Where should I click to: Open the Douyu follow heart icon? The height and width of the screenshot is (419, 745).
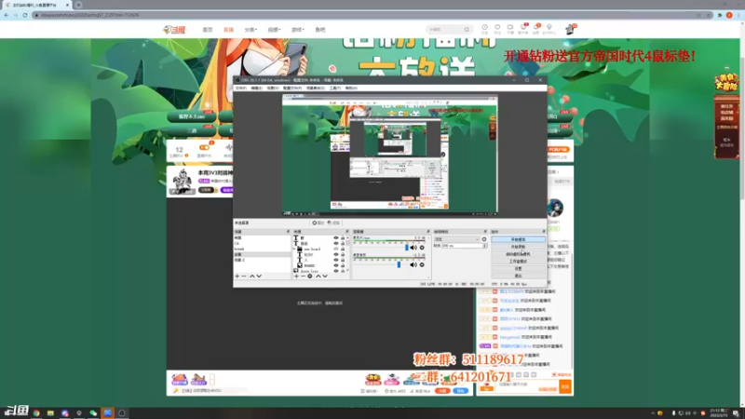click(497, 28)
